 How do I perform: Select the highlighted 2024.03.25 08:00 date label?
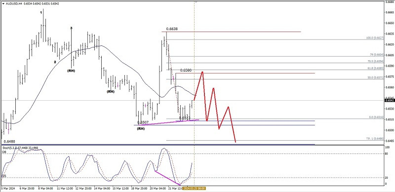click(194, 188)
